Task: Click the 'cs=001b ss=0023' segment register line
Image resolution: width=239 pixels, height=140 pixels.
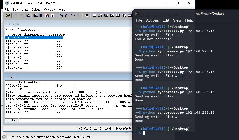Action: pyautogui.click(x=58, y=109)
